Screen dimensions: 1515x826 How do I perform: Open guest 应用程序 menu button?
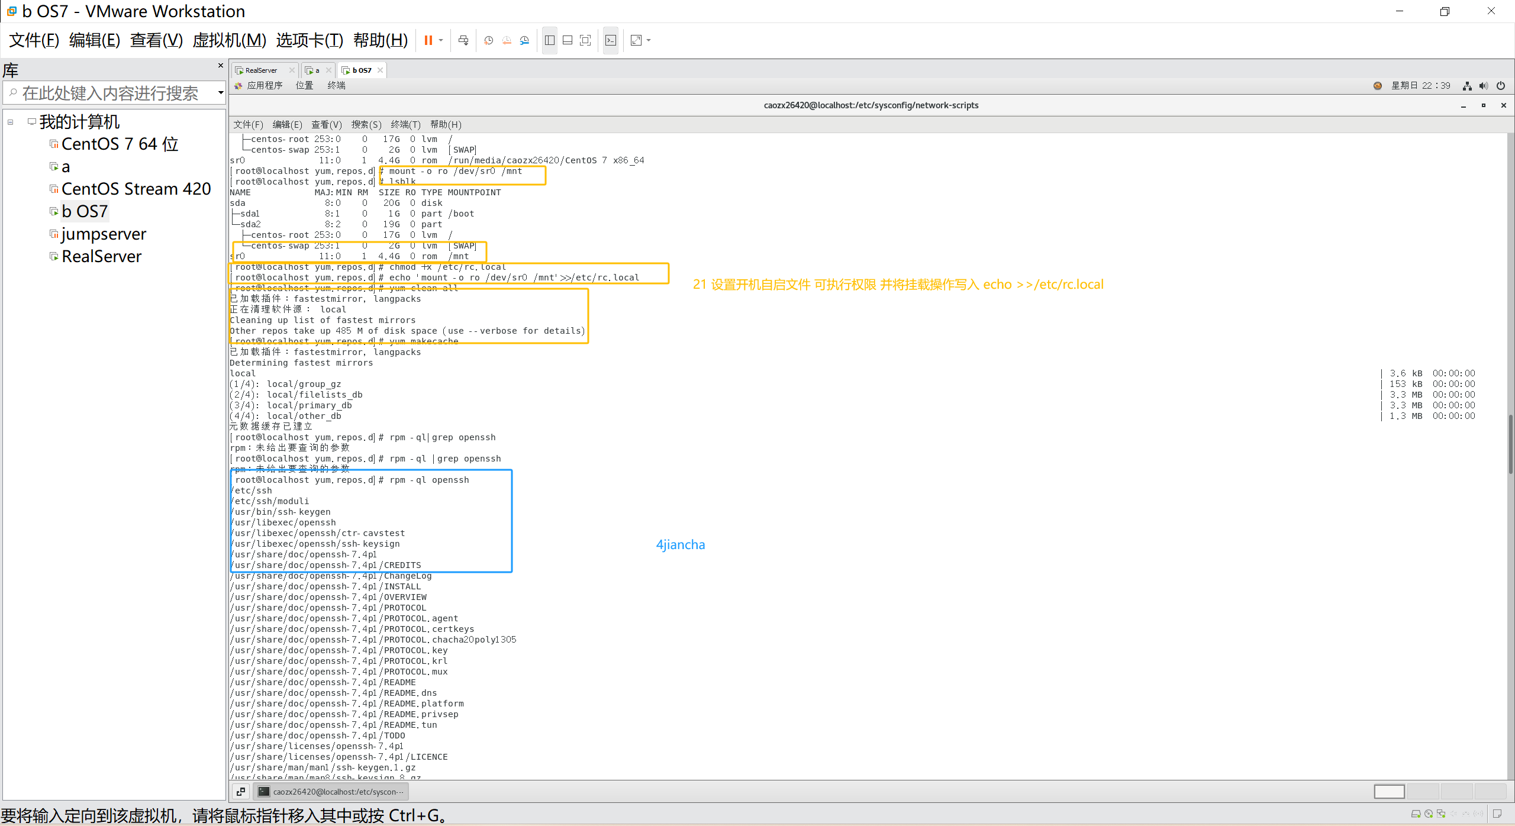point(264,86)
